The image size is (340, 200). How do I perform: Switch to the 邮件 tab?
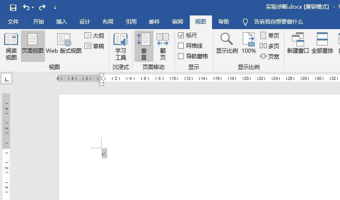click(154, 22)
